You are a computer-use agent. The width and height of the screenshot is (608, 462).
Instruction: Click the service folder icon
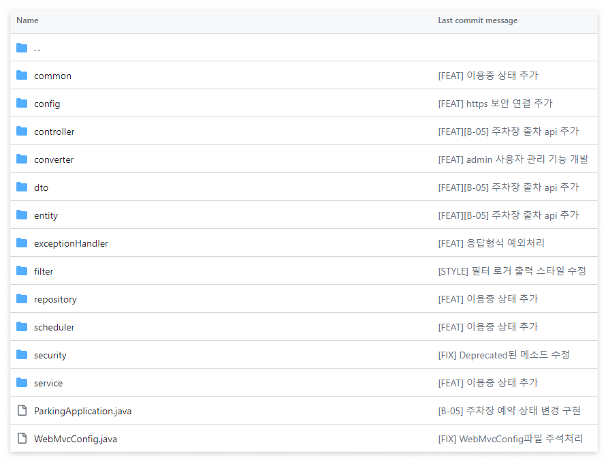tap(22, 383)
